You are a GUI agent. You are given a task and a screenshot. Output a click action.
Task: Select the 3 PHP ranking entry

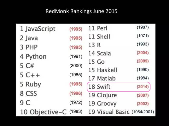[x=29, y=47]
